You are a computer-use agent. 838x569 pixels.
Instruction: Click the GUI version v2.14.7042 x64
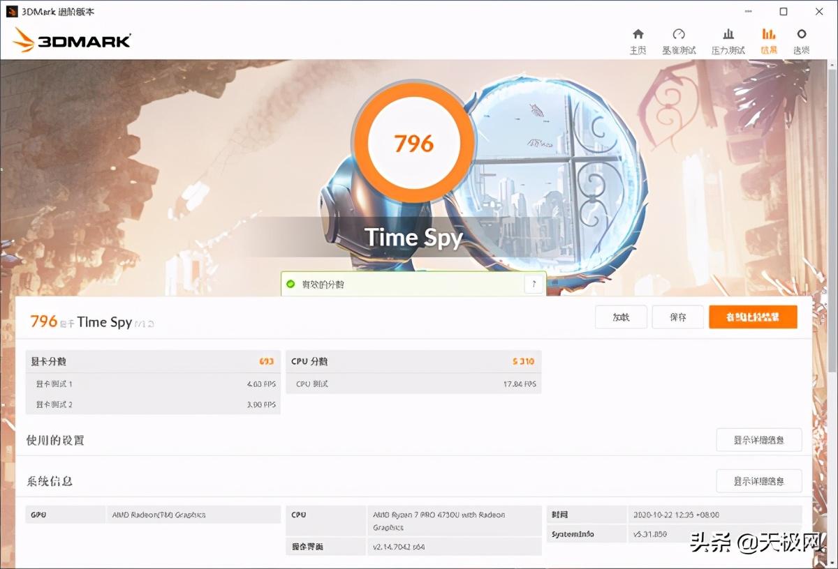point(399,547)
